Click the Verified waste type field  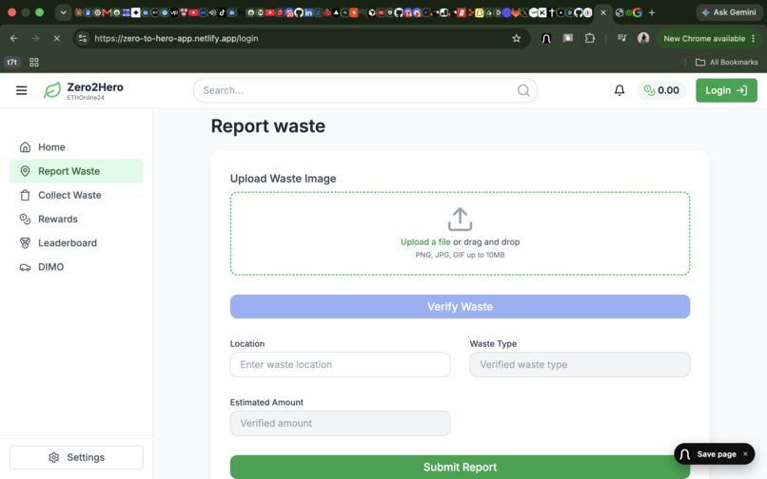580,365
